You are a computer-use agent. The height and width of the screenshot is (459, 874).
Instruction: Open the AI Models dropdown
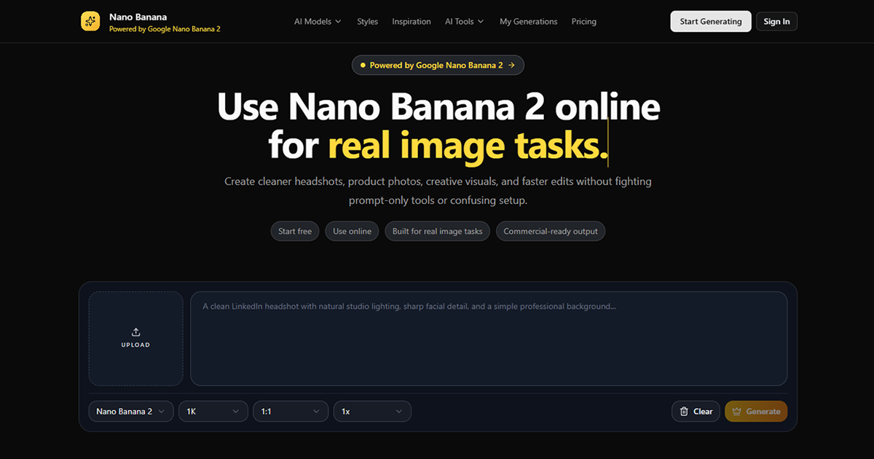tap(318, 21)
